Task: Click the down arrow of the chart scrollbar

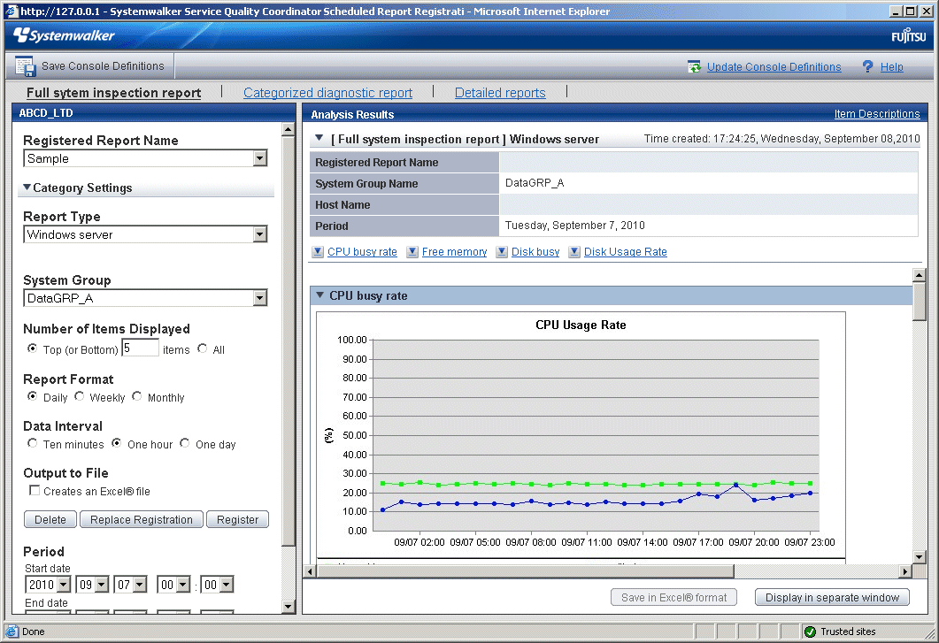Action: [920, 556]
